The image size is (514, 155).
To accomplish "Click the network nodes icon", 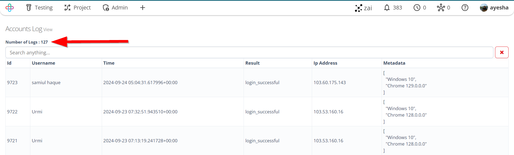I will 441,8.
